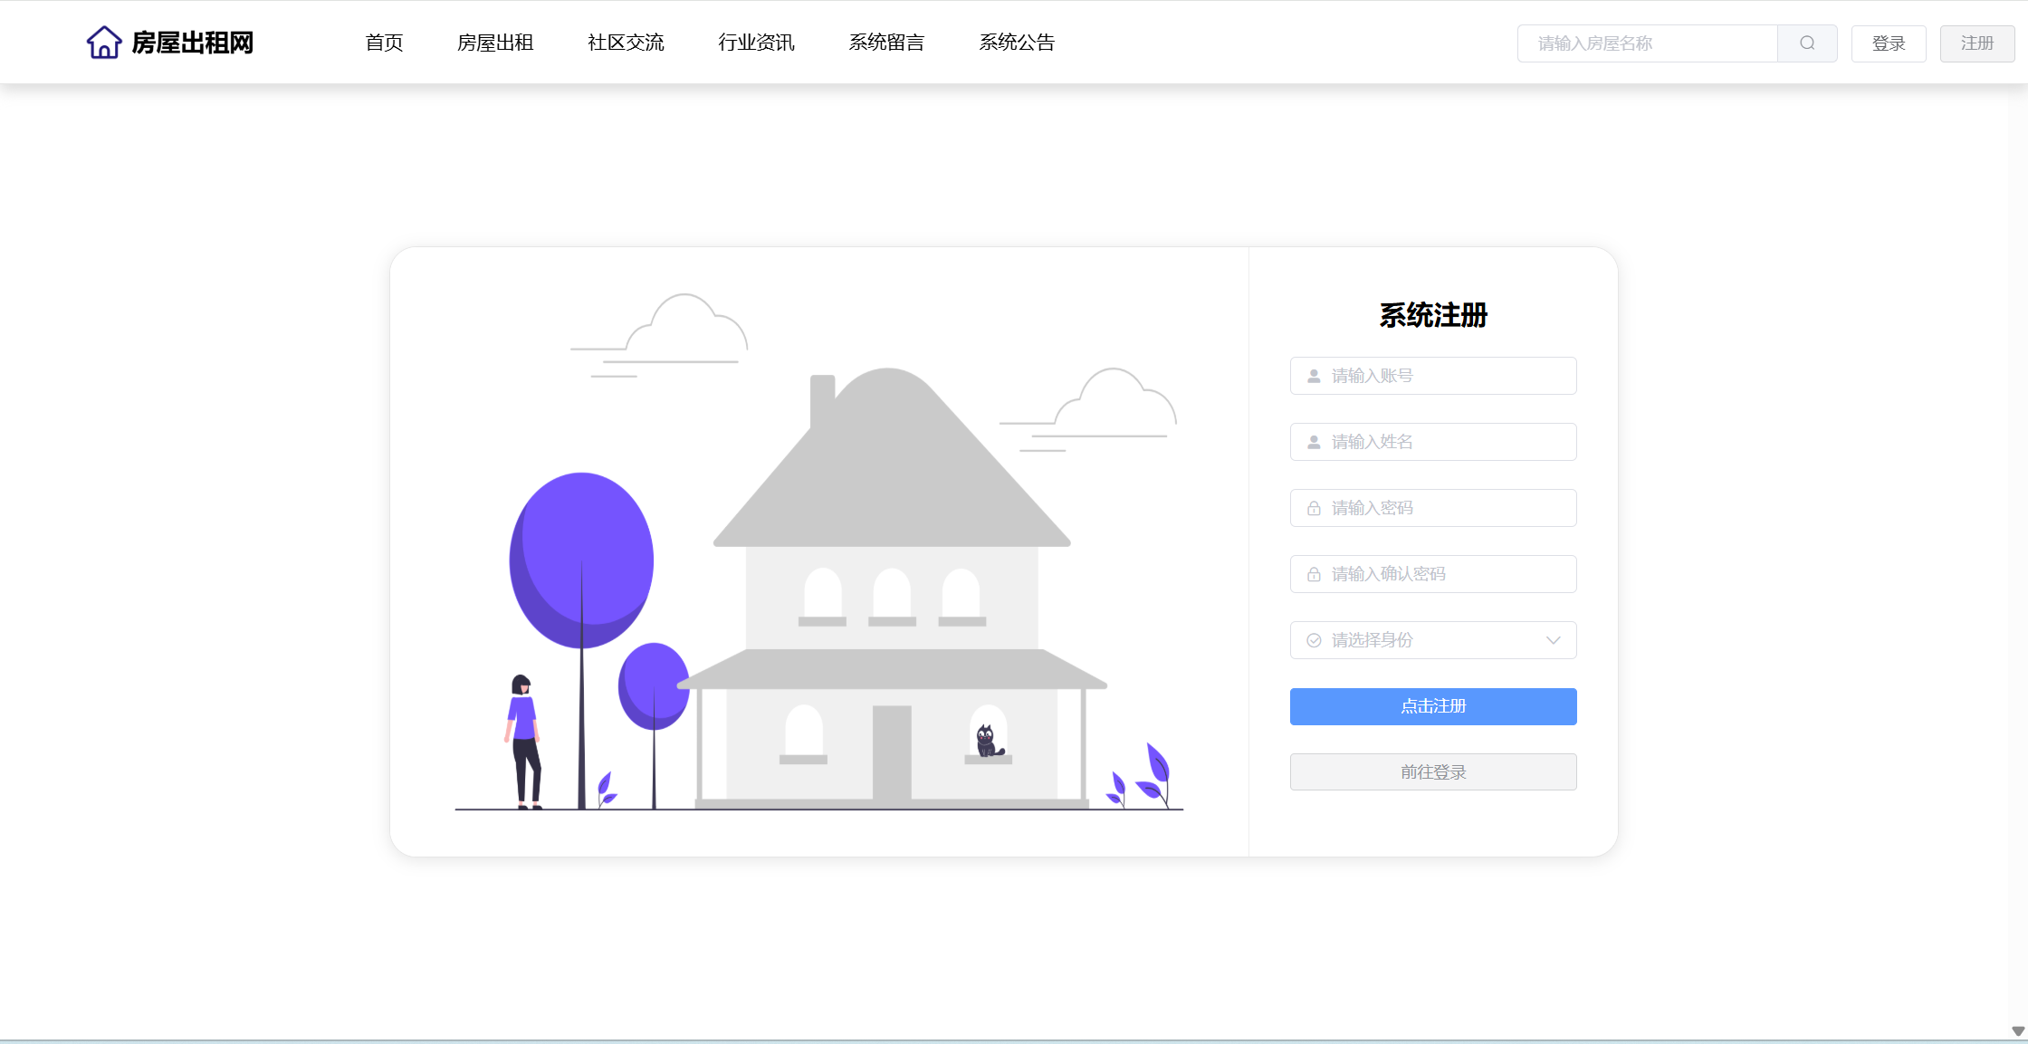
Task: Click the house logo icon
Action: [104, 43]
